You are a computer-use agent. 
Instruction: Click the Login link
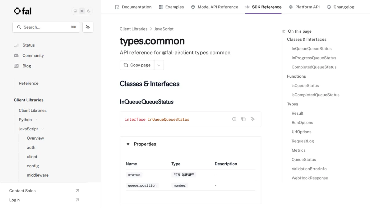[14, 200]
